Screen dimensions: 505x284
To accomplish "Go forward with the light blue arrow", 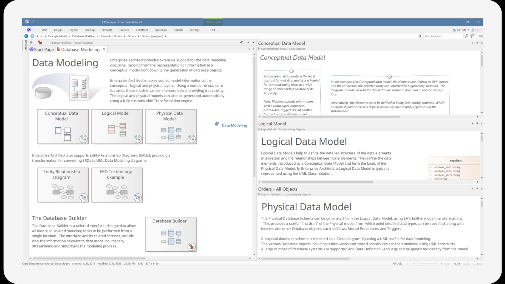I will click(x=32, y=36).
